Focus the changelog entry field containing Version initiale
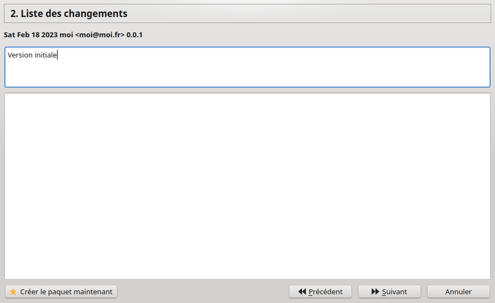495x303 pixels. pyautogui.click(x=248, y=67)
